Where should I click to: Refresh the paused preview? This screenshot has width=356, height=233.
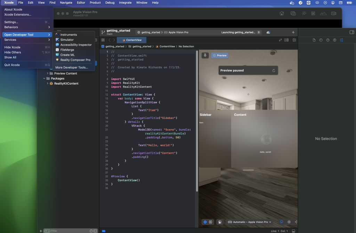(274, 70)
